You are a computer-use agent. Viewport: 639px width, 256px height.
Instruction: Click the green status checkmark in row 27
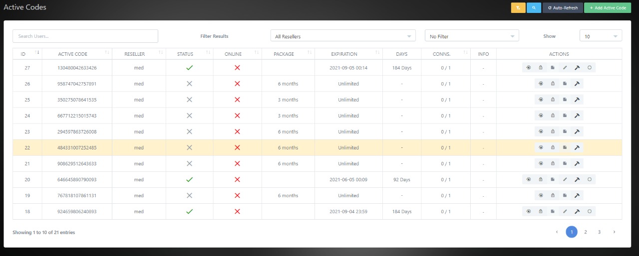[189, 68]
